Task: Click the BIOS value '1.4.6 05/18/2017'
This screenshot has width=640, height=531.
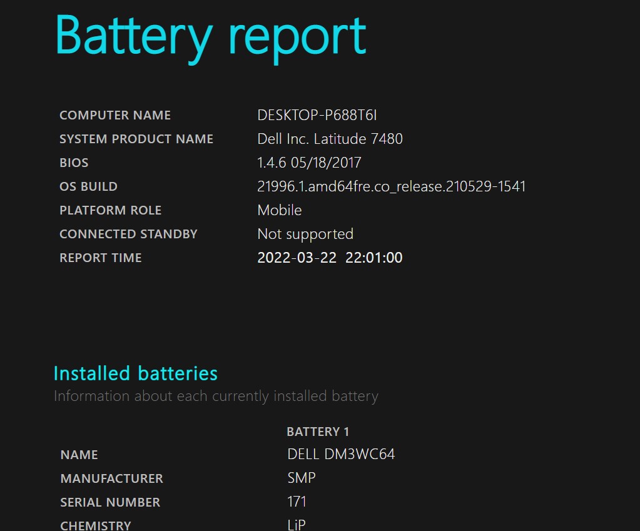Action: [309, 163]
